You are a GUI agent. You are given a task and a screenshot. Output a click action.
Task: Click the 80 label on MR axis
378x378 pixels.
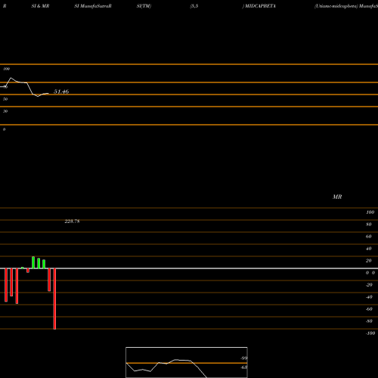coord(369,225)
